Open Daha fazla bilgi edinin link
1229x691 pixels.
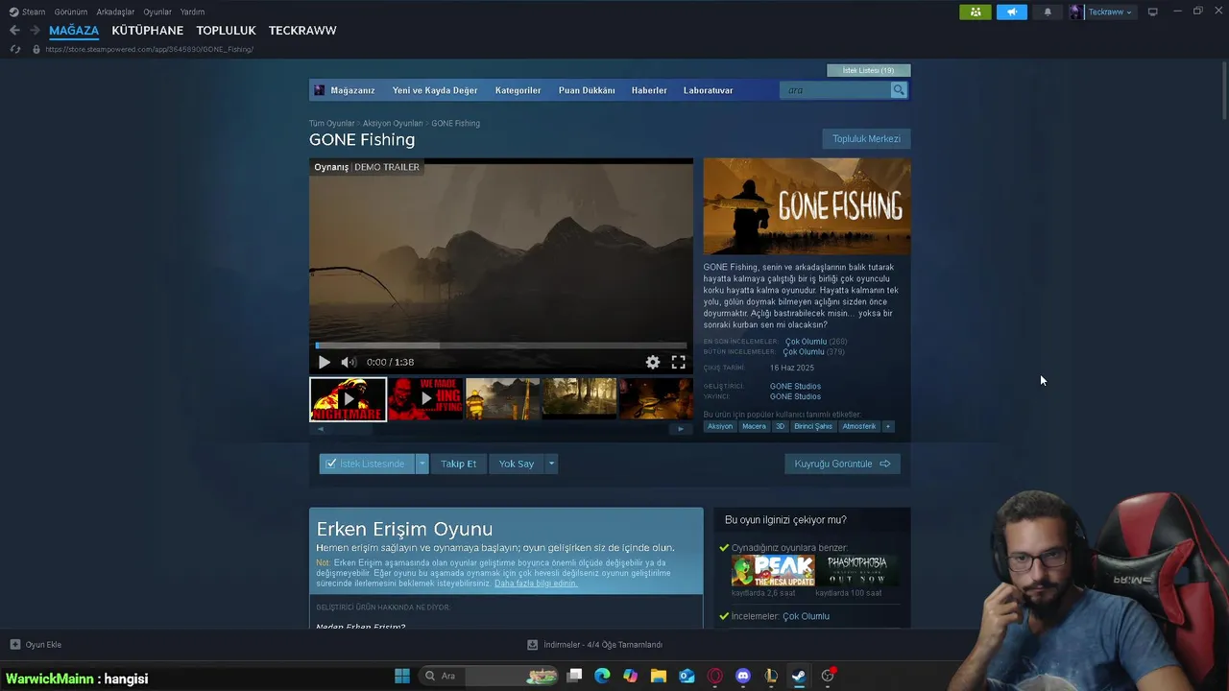point(536,584)
